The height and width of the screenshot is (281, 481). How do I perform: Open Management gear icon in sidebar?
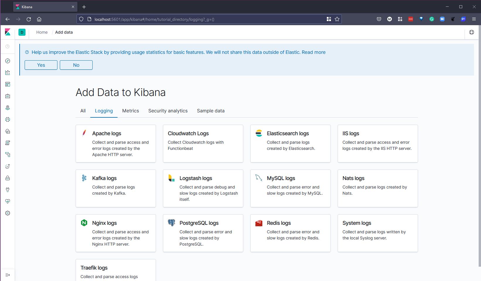click(x=8, y=213)
